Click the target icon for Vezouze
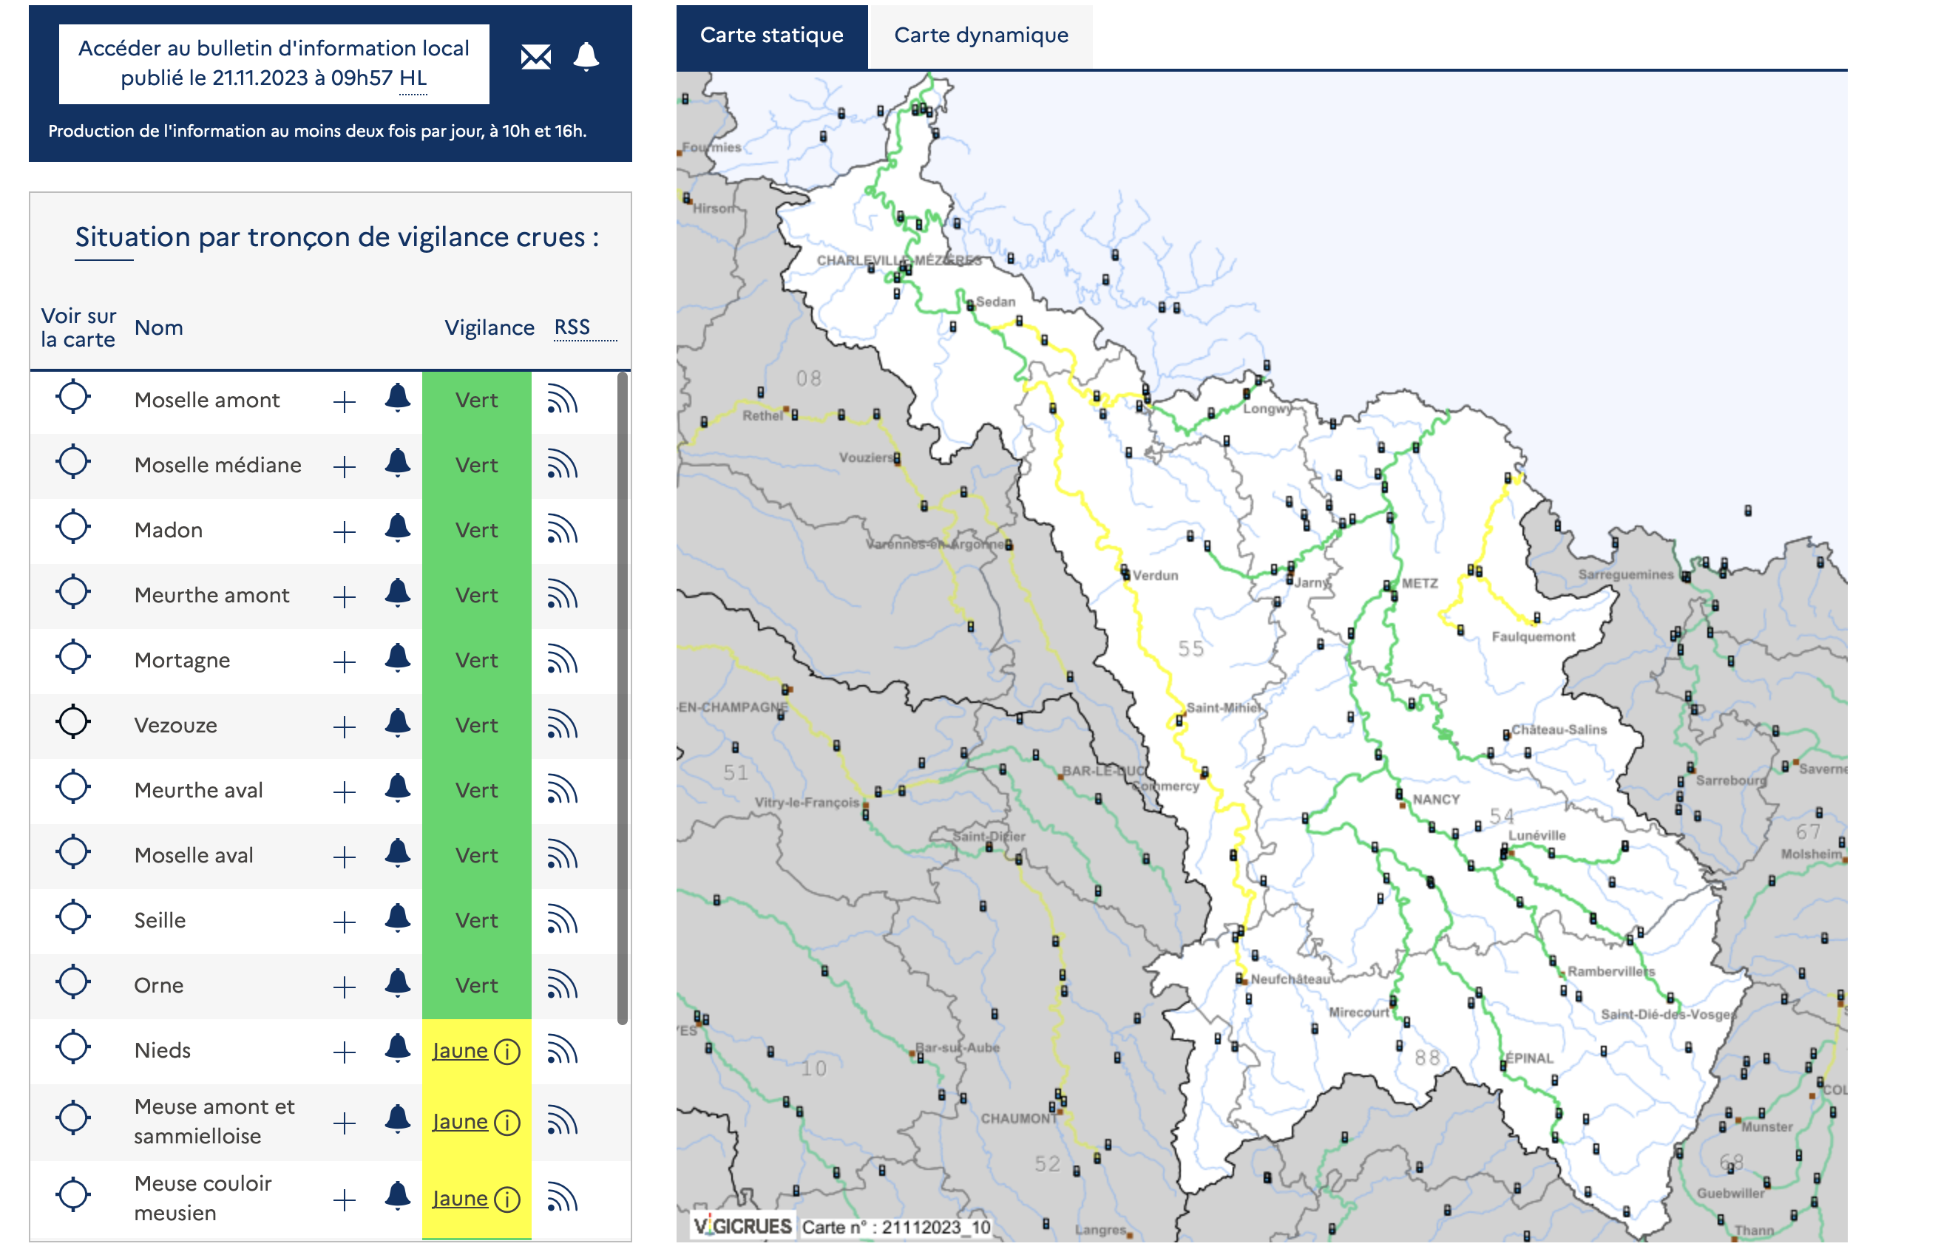This screenshot has width=1938, height=1252. pos(73,722)
